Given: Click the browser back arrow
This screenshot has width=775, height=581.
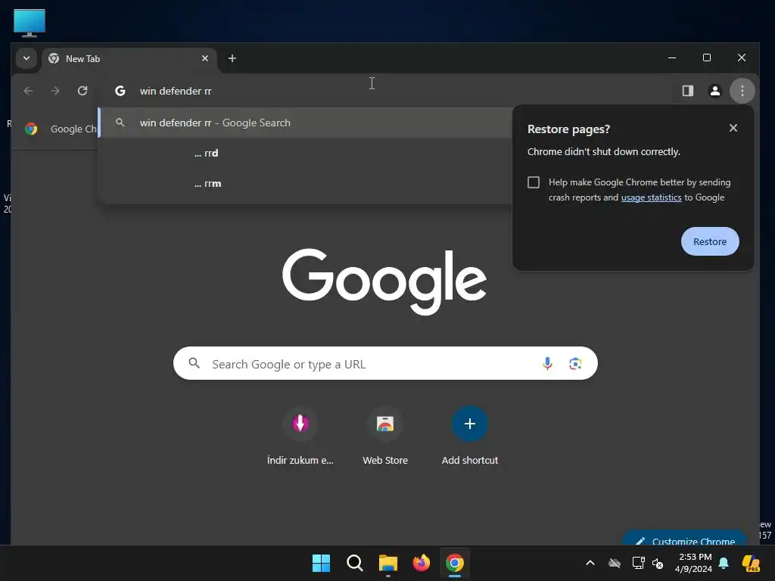Looking at the screenshot, I should coord(28,91).
